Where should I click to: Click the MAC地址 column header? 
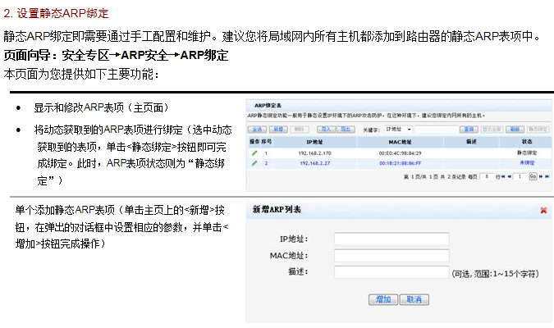click(x=400, y=142)
